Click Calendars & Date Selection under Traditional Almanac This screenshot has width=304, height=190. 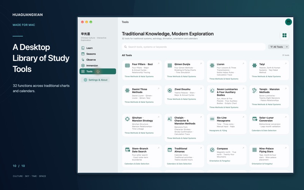(x=179, y=164)
